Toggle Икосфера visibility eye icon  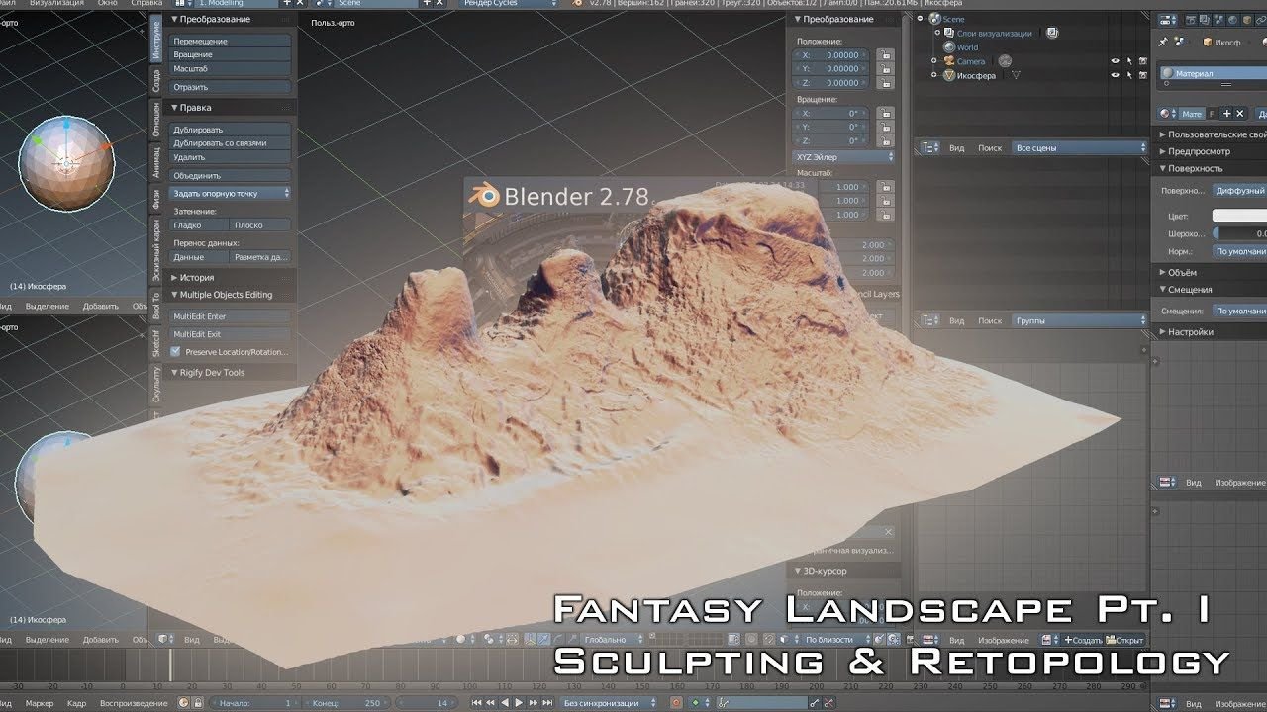pyautogui.click(x=1115, y=75)
